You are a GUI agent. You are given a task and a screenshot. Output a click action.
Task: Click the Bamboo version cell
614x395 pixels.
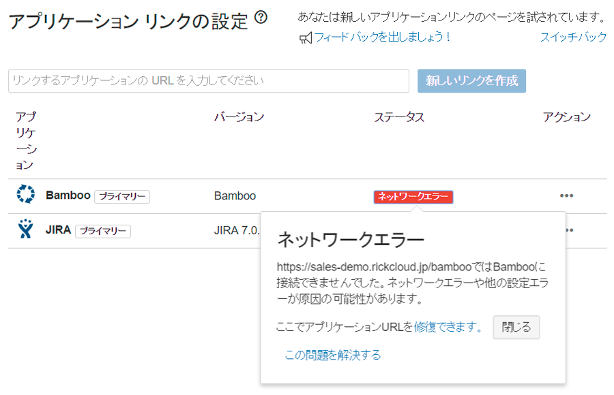(x=235, y=195)
